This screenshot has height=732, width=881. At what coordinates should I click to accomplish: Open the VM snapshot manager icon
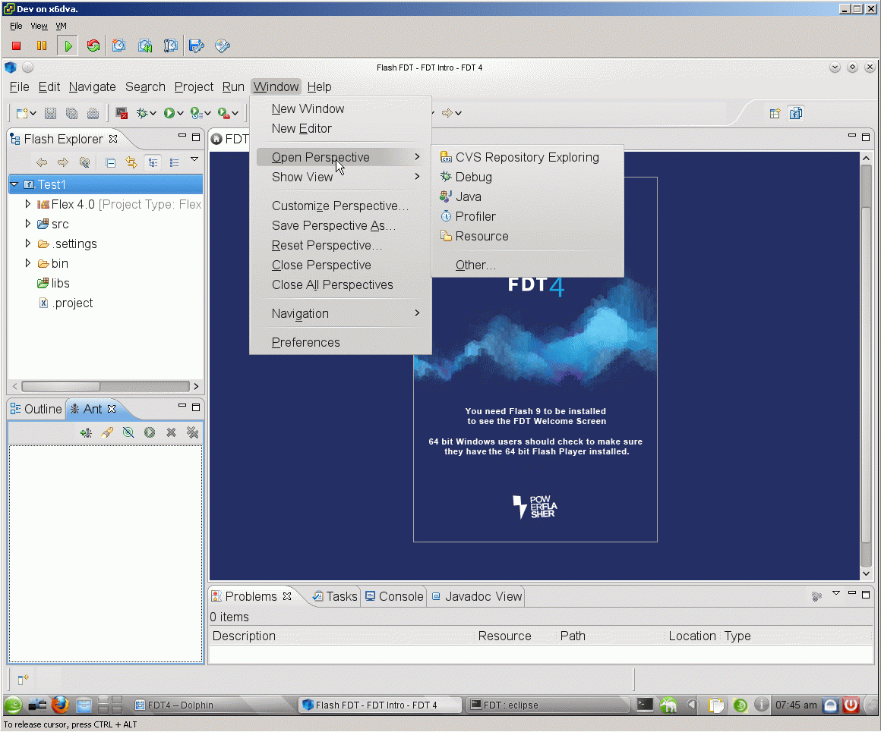click(x=170, y=46)
